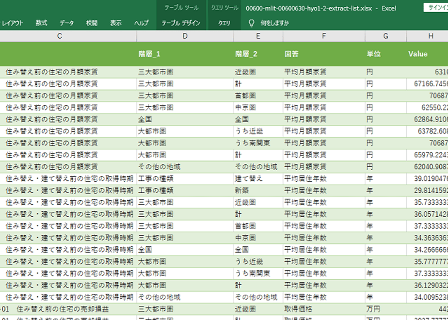Click the Value table header cell

click(428, 54)
